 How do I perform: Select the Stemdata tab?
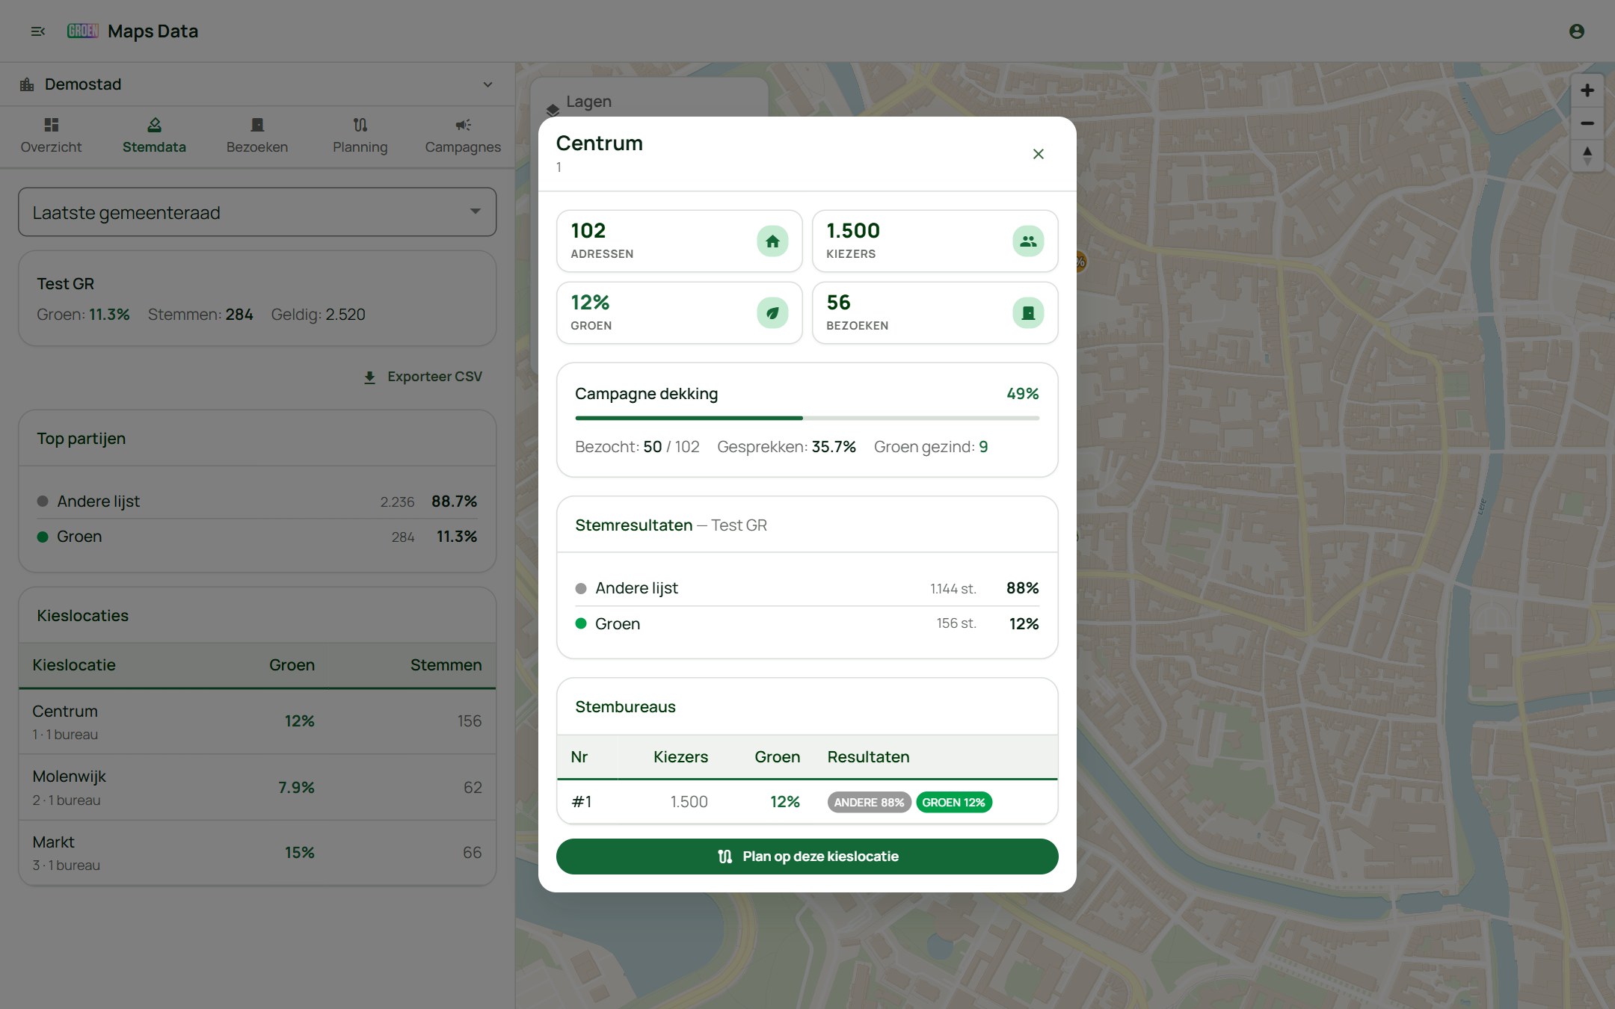tap(154, 136)
